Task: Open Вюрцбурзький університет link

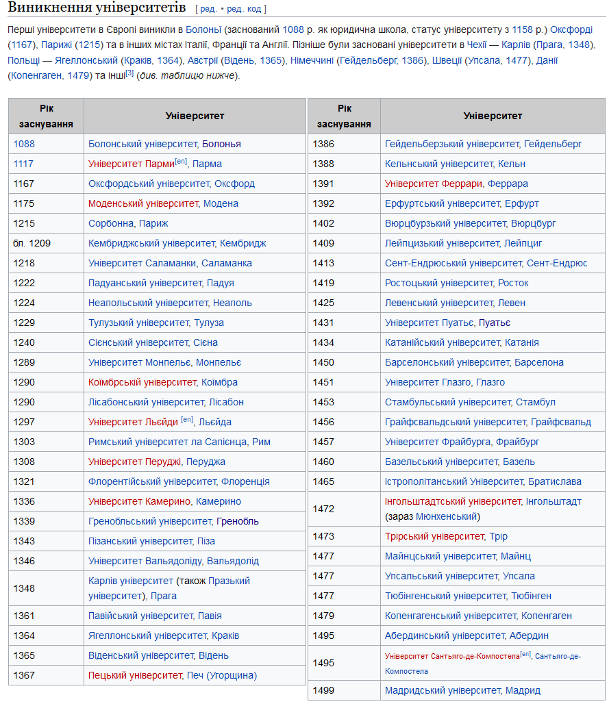Action: 445,223
